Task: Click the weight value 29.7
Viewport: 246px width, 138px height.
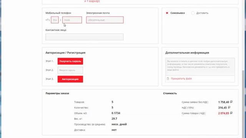Action: 115,119
